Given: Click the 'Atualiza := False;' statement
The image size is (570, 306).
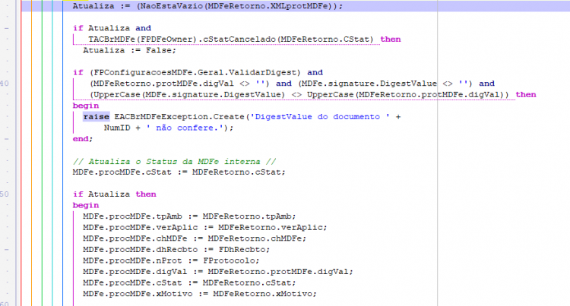Looking at the screenshot, I should [129, 50].
